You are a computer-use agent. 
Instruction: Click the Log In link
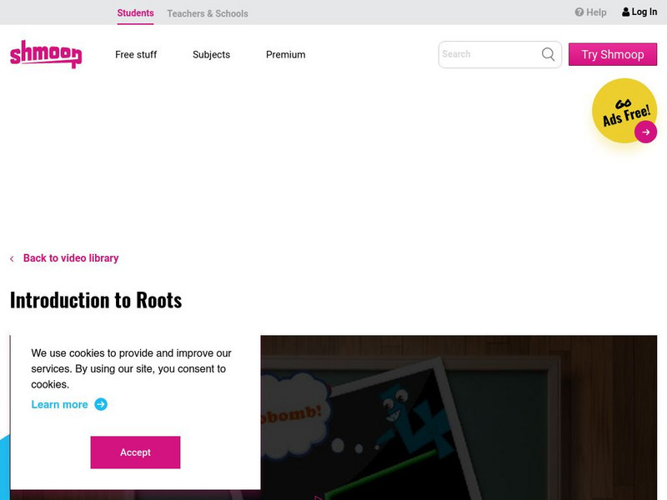coord(644,12)
